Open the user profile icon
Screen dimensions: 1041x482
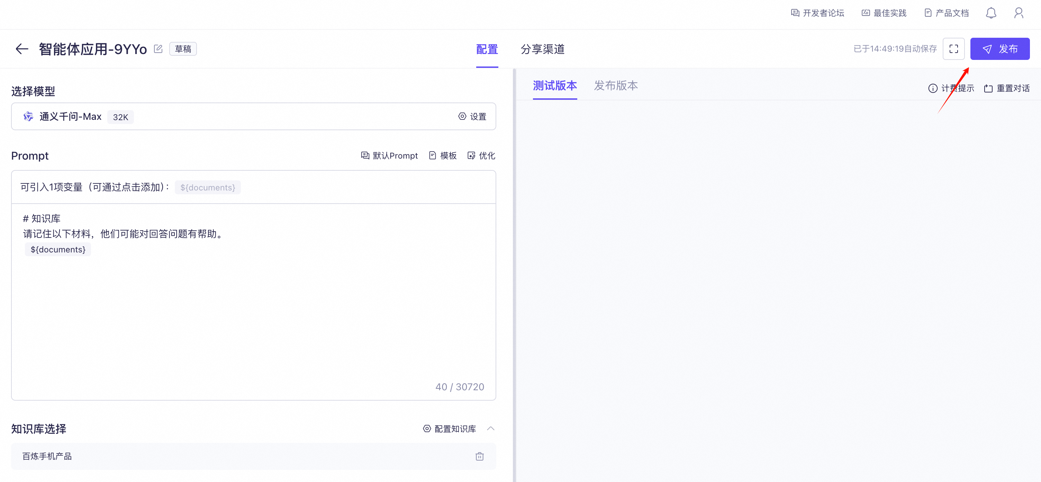point(1019,14)
